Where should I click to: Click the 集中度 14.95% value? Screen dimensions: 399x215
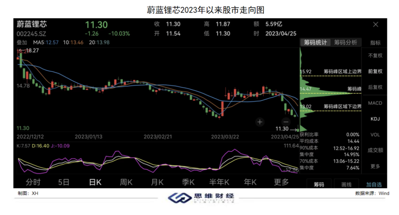pos(351,154)
